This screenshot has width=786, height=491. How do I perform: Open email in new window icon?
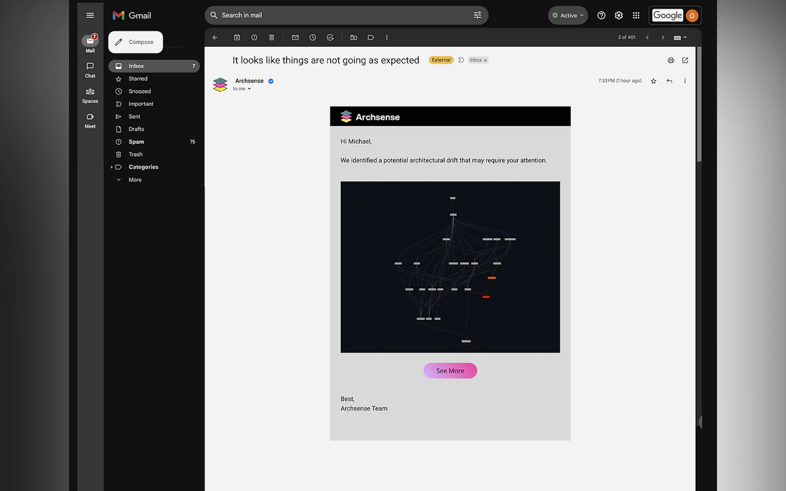[685, 60]
